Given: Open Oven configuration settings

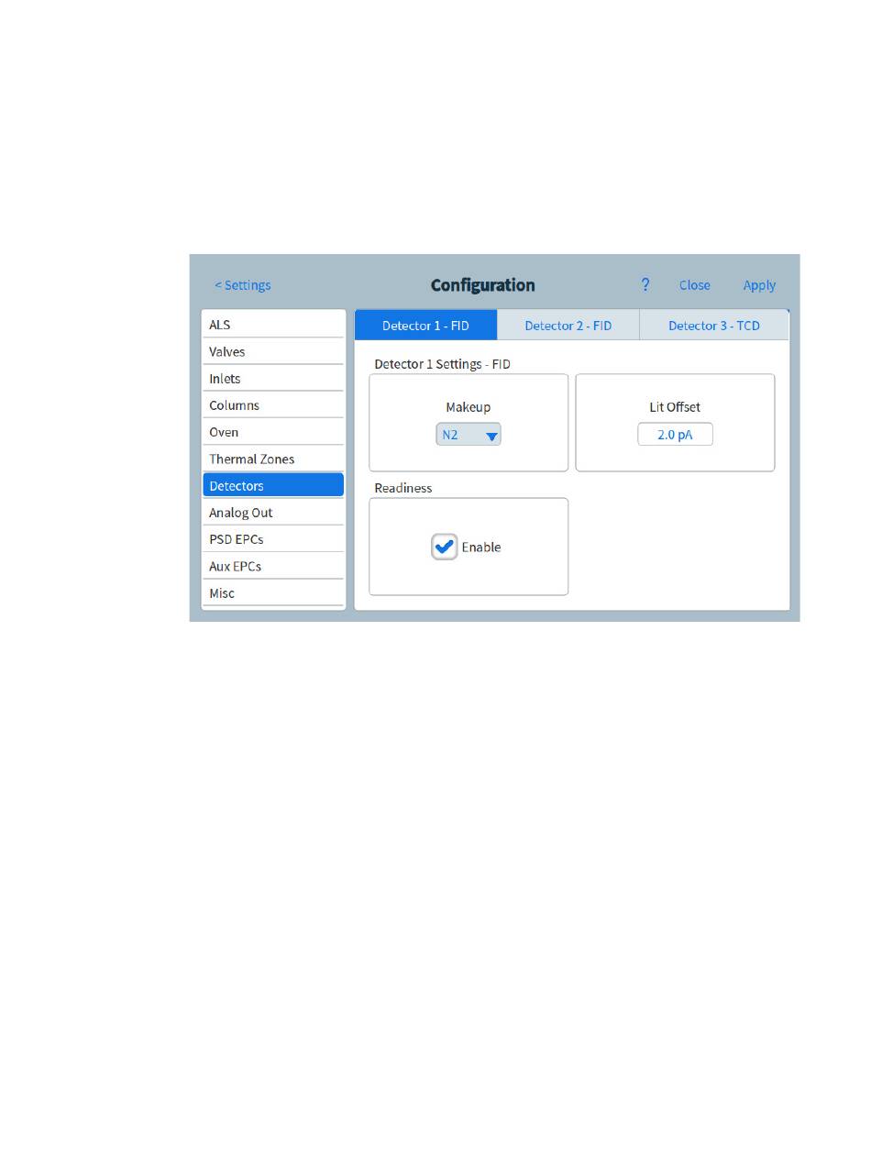Looking at the screenshot, I should (273, 432).
